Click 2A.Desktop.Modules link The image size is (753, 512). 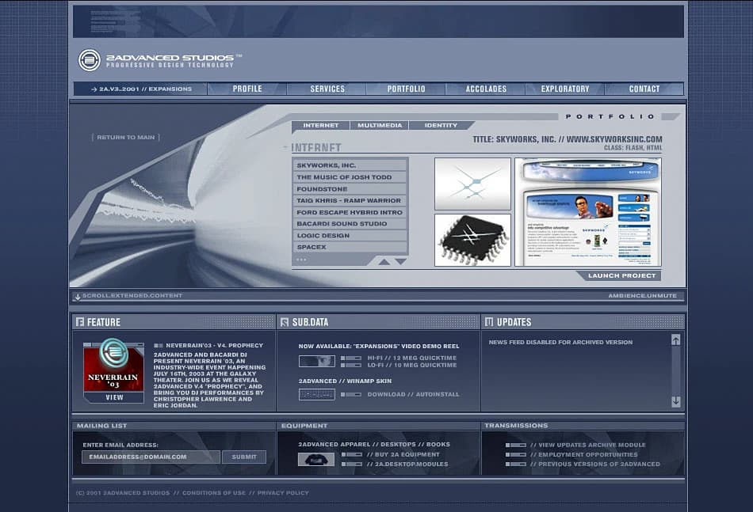coord(407,464)
